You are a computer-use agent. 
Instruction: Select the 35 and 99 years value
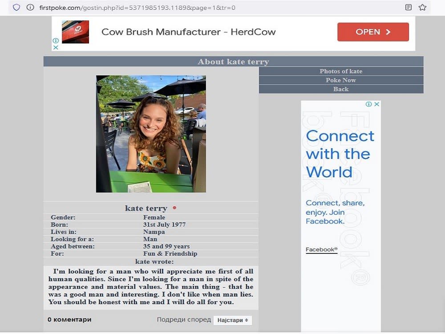tap(166, 247)
